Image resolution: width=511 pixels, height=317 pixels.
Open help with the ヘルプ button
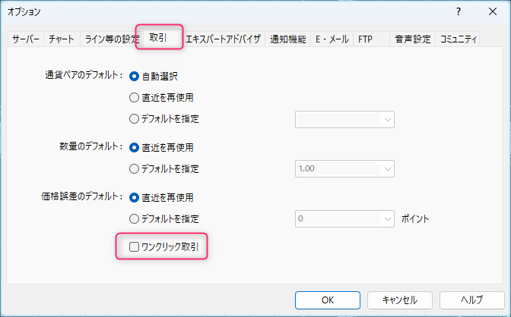[471, 299]
